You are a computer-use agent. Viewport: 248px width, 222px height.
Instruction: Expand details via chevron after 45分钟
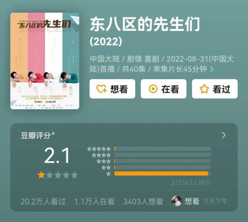tap(212, 69)
